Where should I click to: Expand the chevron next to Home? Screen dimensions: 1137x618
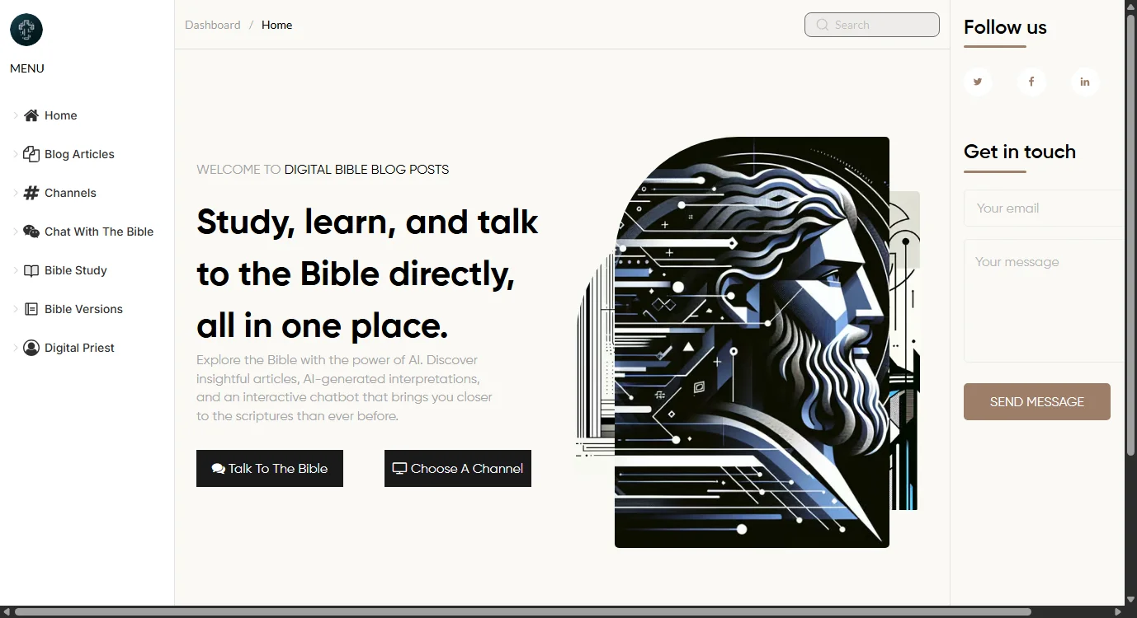click(x=16, y=115)
